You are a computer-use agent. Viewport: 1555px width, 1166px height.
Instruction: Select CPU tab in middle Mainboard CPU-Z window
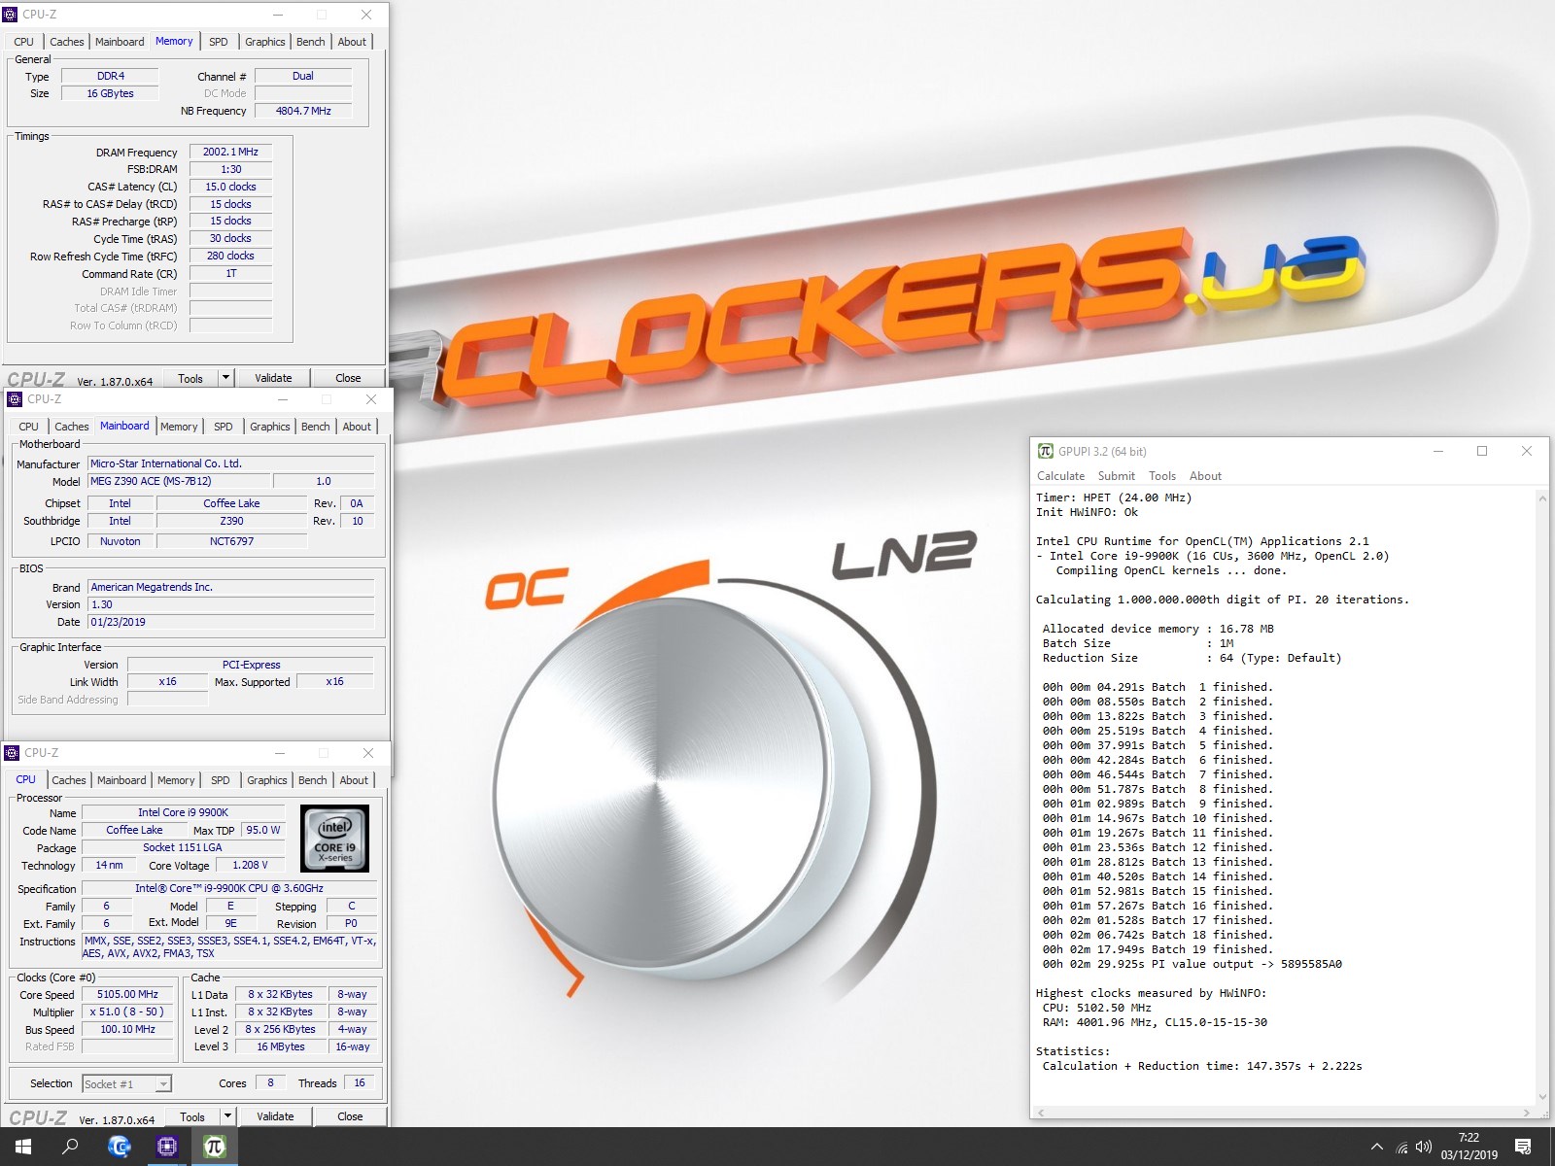[x=29, y=427]
